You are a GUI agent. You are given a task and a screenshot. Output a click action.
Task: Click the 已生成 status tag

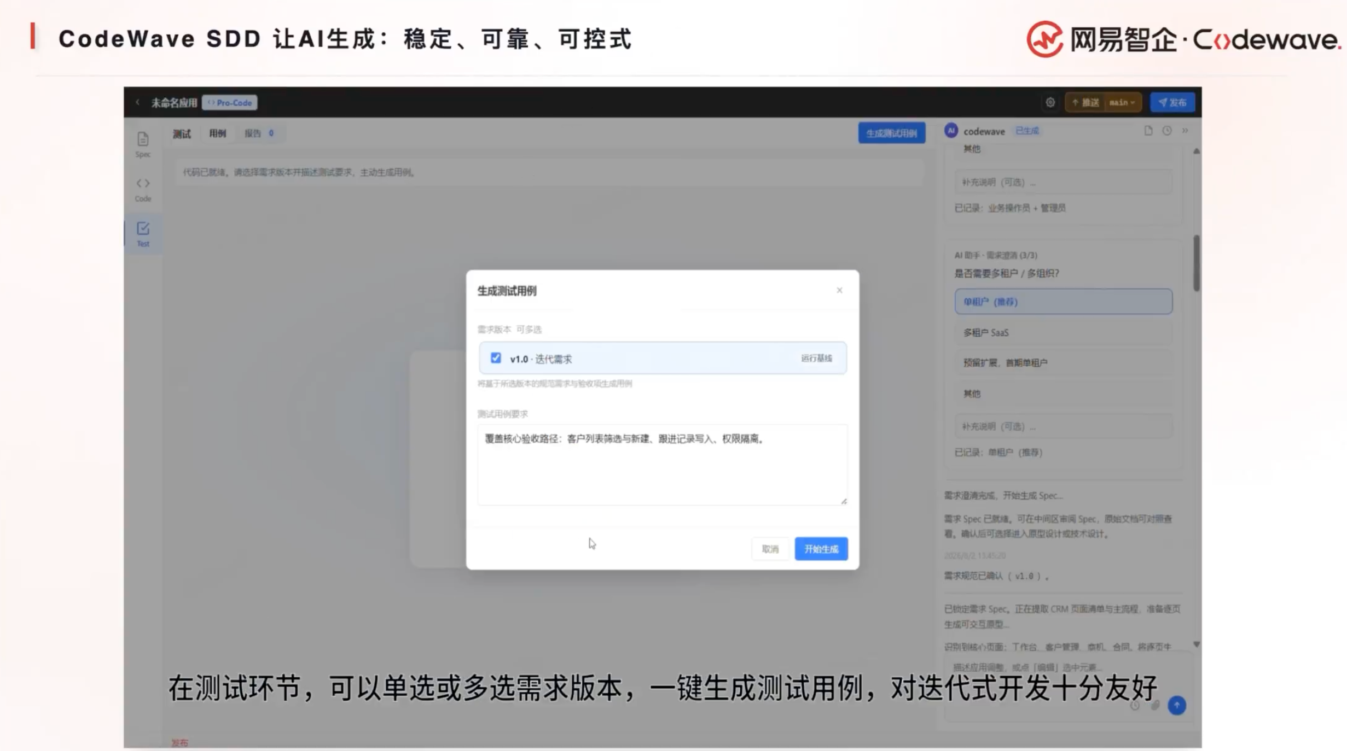(1027, 131)
